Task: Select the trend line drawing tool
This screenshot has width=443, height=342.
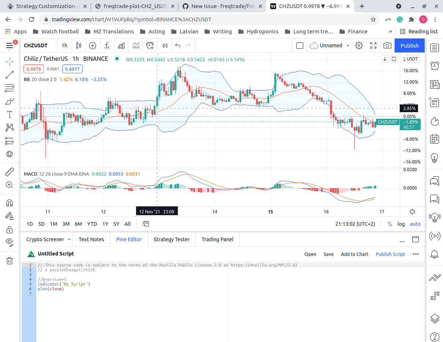Action: [x=9, y=75]
